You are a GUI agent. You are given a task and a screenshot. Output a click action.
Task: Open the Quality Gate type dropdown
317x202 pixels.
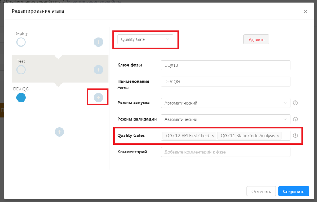point(145,39)
